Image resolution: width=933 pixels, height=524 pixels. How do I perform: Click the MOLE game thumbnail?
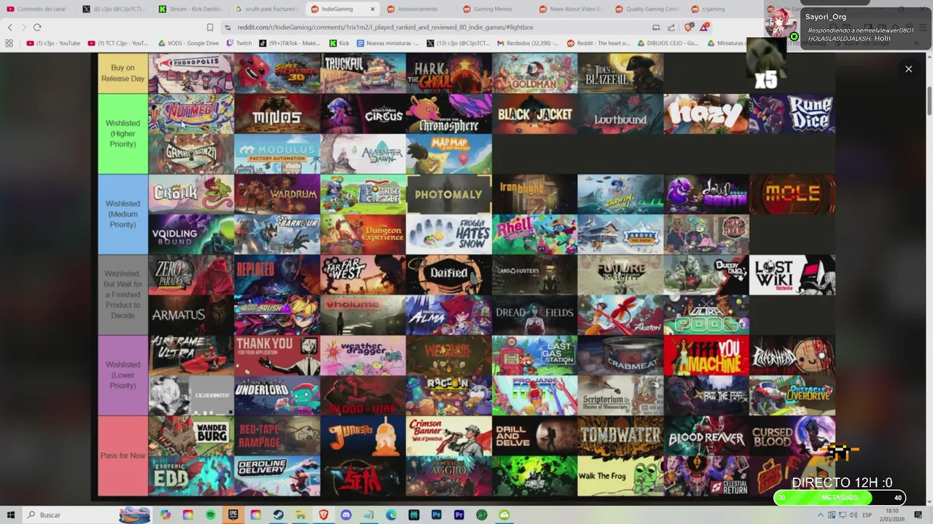tap(792, 194)
